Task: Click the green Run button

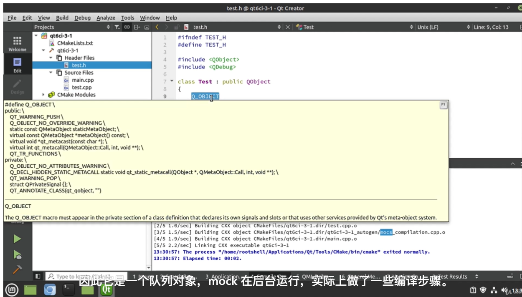Action: [x=17, y=239]
